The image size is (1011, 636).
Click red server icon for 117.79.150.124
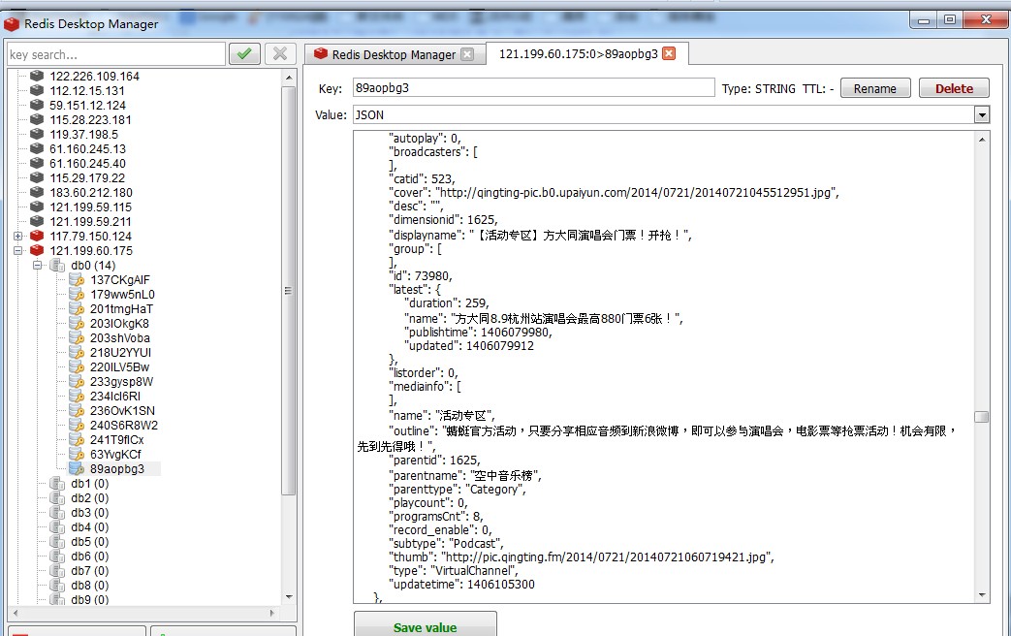(x=37, y=236)
